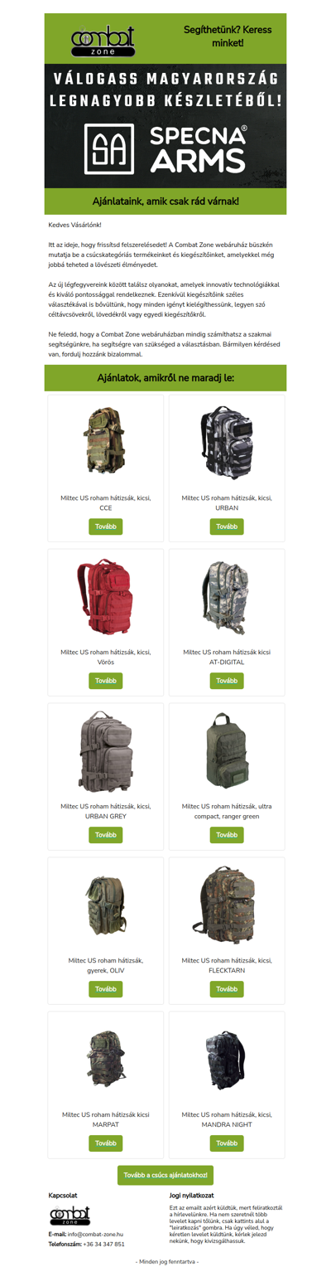Click 'Segíthetünk? Keress minket!' header link

point(227,36)
